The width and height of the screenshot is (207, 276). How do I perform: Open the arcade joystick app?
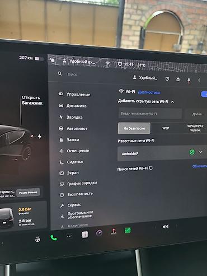[x=114, y=232]
